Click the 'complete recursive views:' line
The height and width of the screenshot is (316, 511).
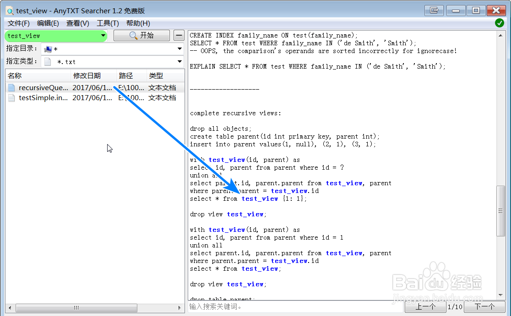tap(235, 113)
